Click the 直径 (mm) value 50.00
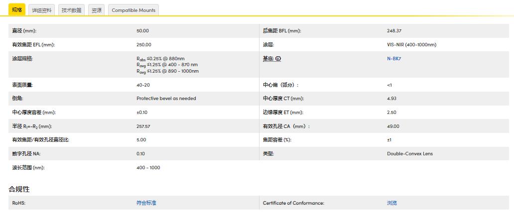Image resolution: width=514 pixels, height=223 pixels. pyautogui.click(x=142, y=31)
